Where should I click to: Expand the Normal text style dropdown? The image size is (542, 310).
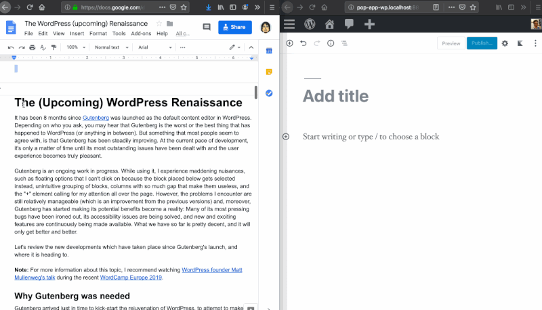[x=110, y=47]
